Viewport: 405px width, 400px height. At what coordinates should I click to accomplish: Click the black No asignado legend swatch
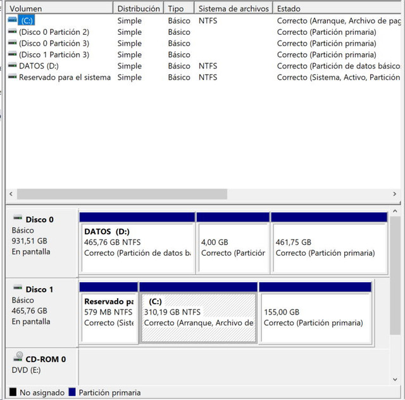[x=13, y=392]
